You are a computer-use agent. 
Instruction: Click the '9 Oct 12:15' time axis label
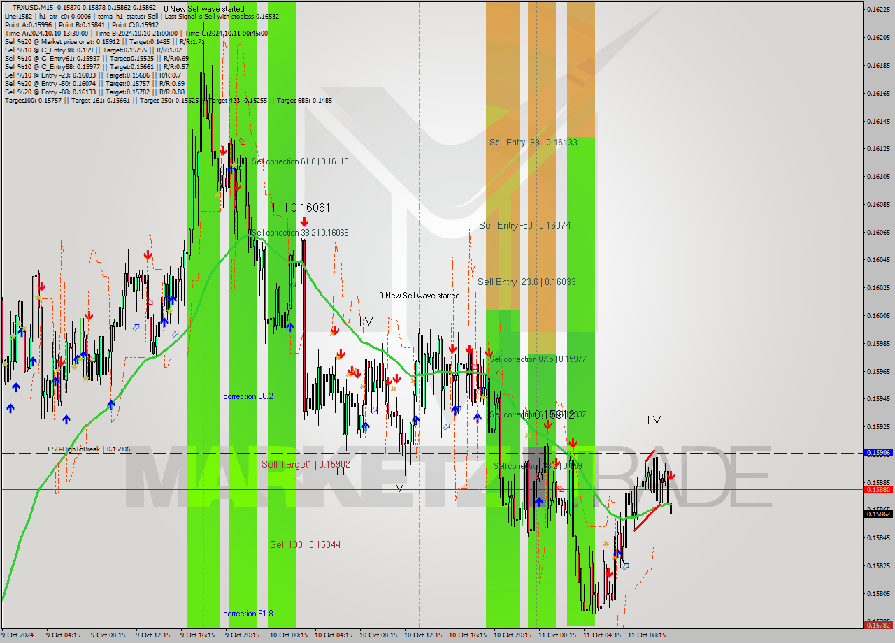(x=152, y=635)
